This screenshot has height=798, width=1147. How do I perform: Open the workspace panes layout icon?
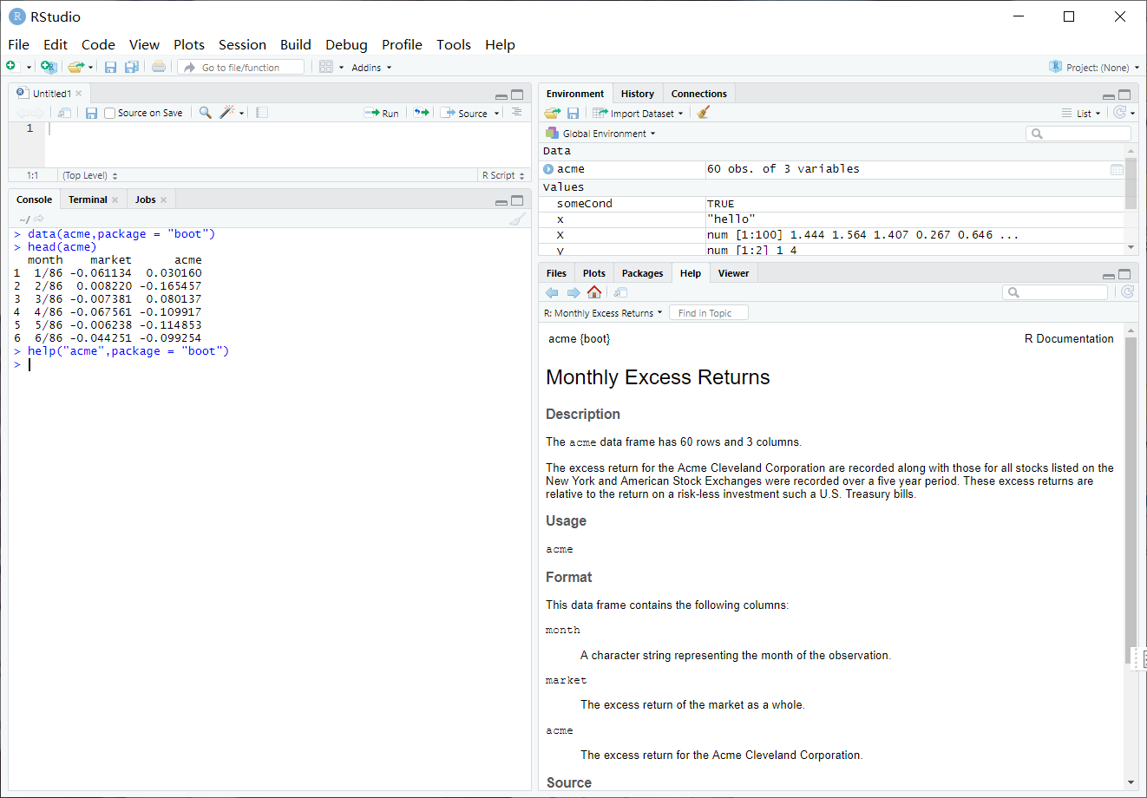326,67
